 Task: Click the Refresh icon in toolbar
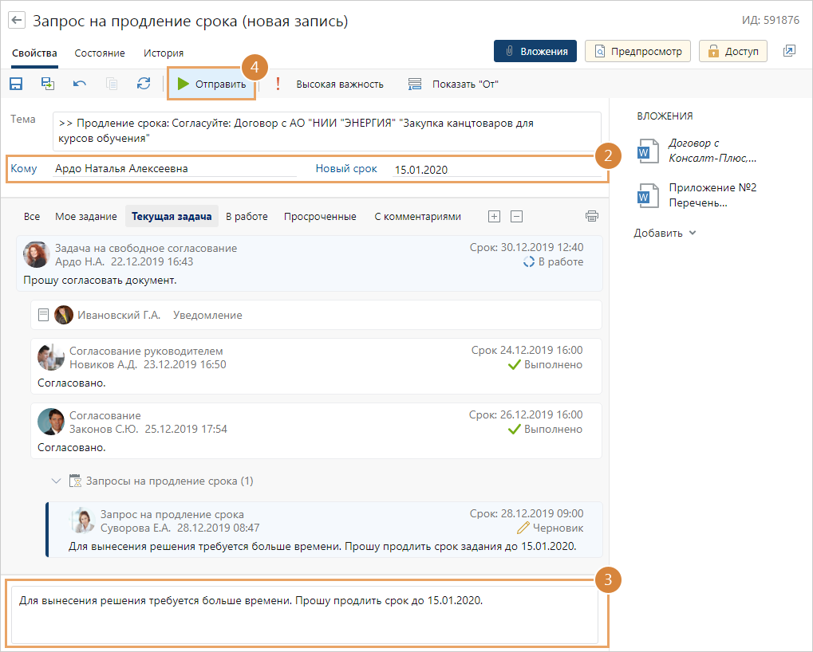point(144,84)
